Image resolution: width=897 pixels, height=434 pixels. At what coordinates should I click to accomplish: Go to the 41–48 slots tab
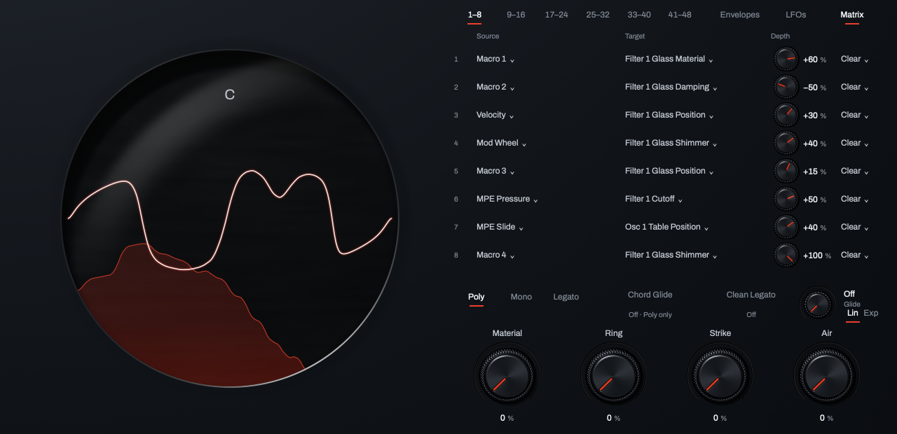680,15
